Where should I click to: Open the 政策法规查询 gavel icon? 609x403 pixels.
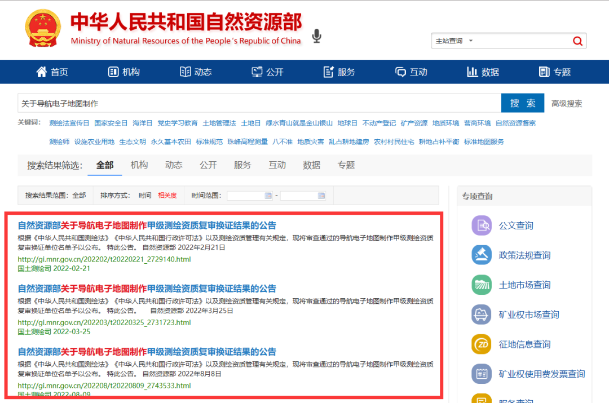tap(481, 255)
